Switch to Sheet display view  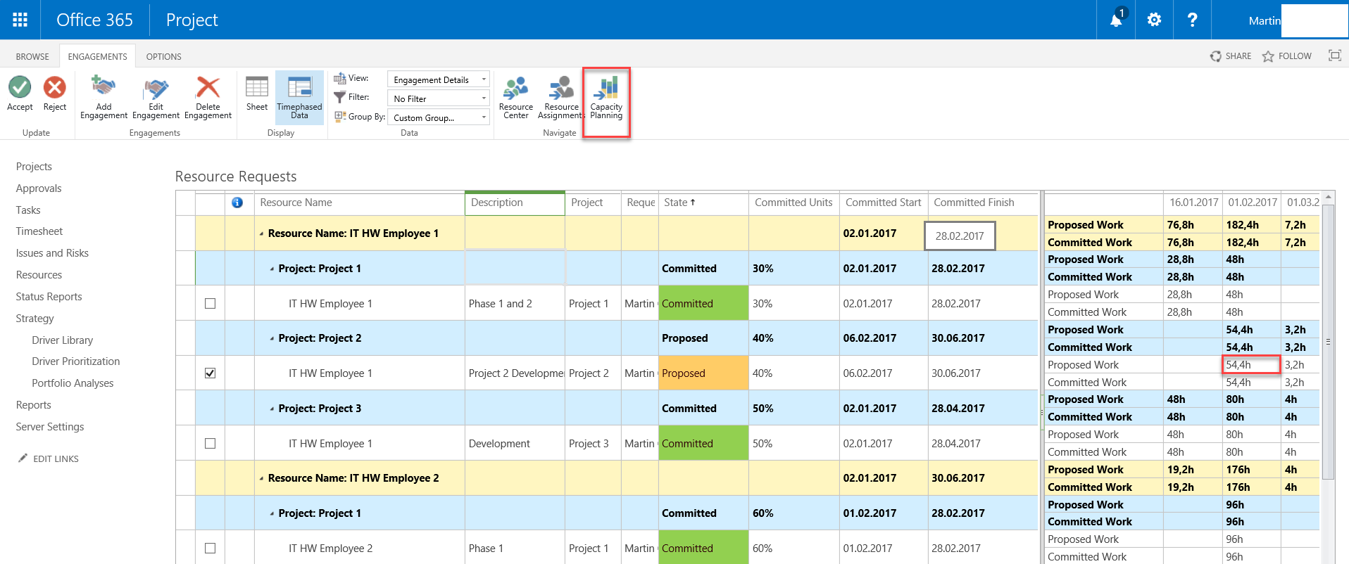click(256, 88)
